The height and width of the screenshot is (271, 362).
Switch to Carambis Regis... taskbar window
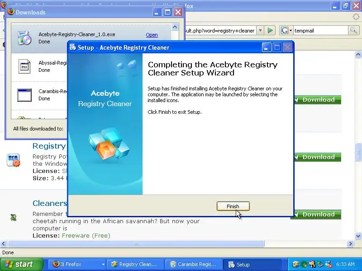click(x=194, y=264)
